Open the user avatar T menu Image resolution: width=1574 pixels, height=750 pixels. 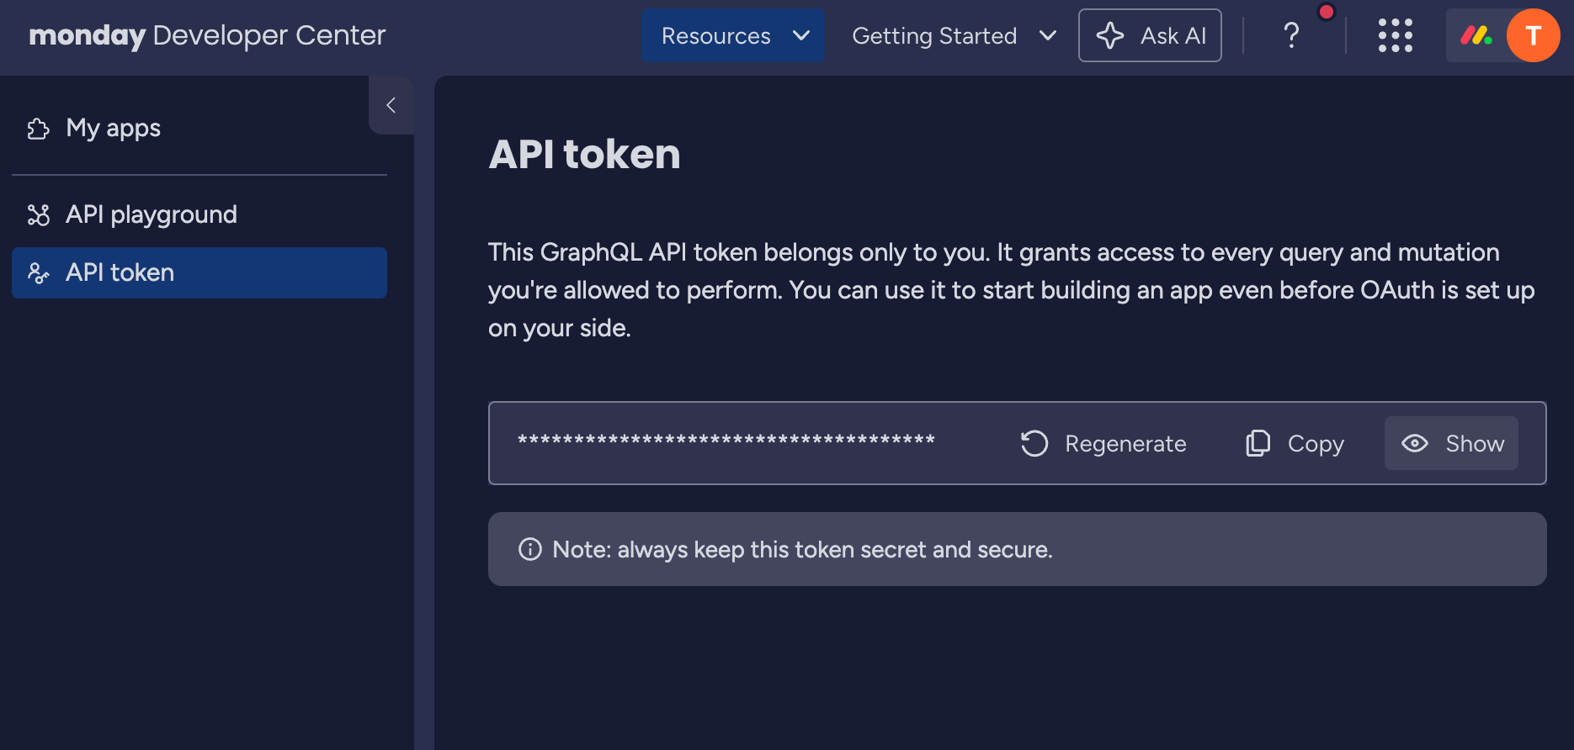pyautogui.click(x=1533, y=35)
